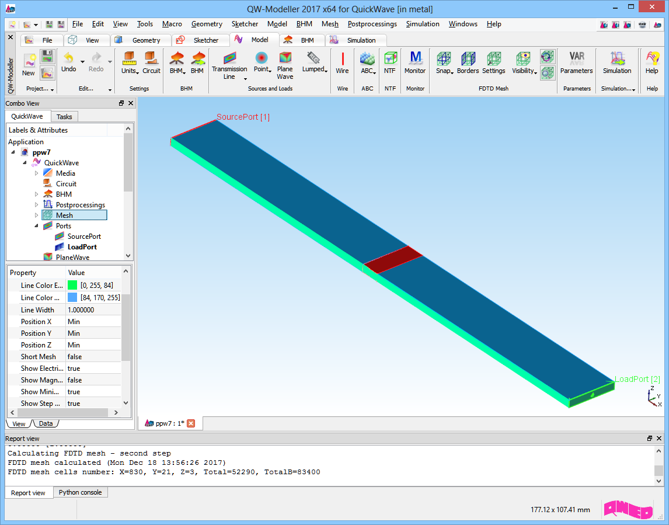Click the blue Line Color swatch
Screen dimensions: 669x525
(x=72, y=297)
